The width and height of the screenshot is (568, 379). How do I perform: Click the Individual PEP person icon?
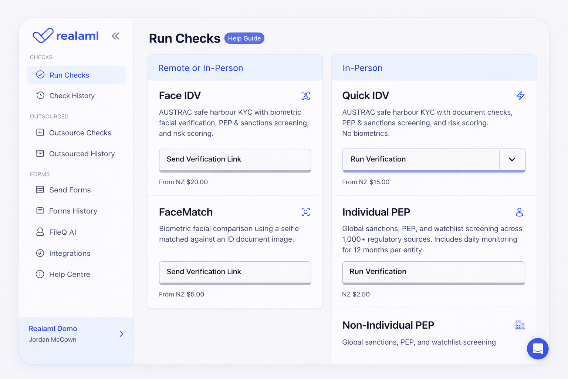(519, 212)
